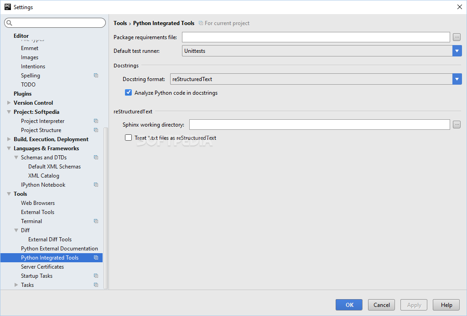
Task: Click the project-level icon beside Tasks
Action: point(96,285)
